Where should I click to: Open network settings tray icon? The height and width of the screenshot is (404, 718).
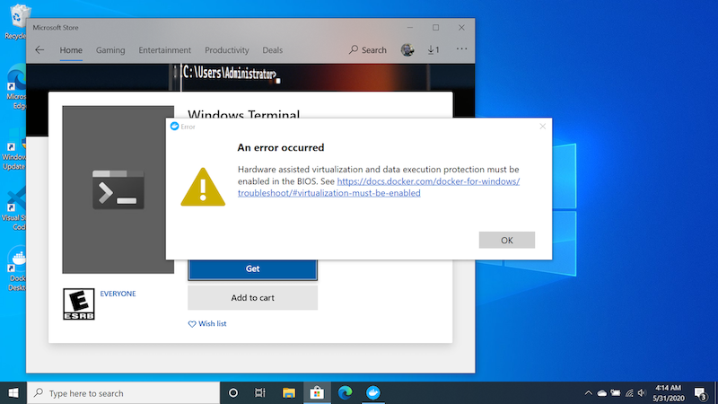(629, 393)
